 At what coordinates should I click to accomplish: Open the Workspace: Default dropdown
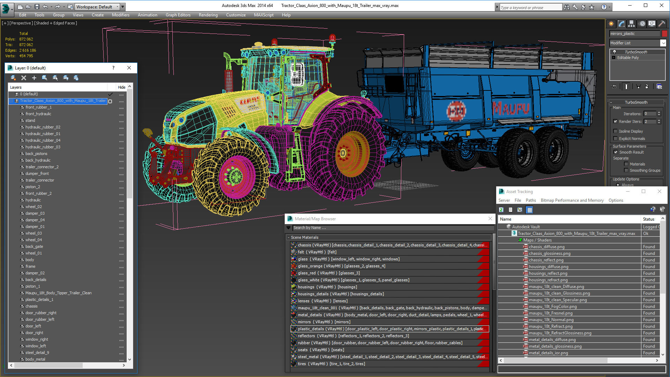coord(98,7)
